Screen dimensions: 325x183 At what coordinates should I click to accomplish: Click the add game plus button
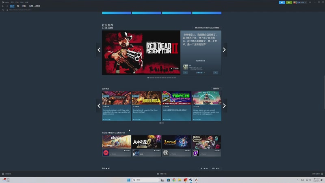click(x=3, y=174)
